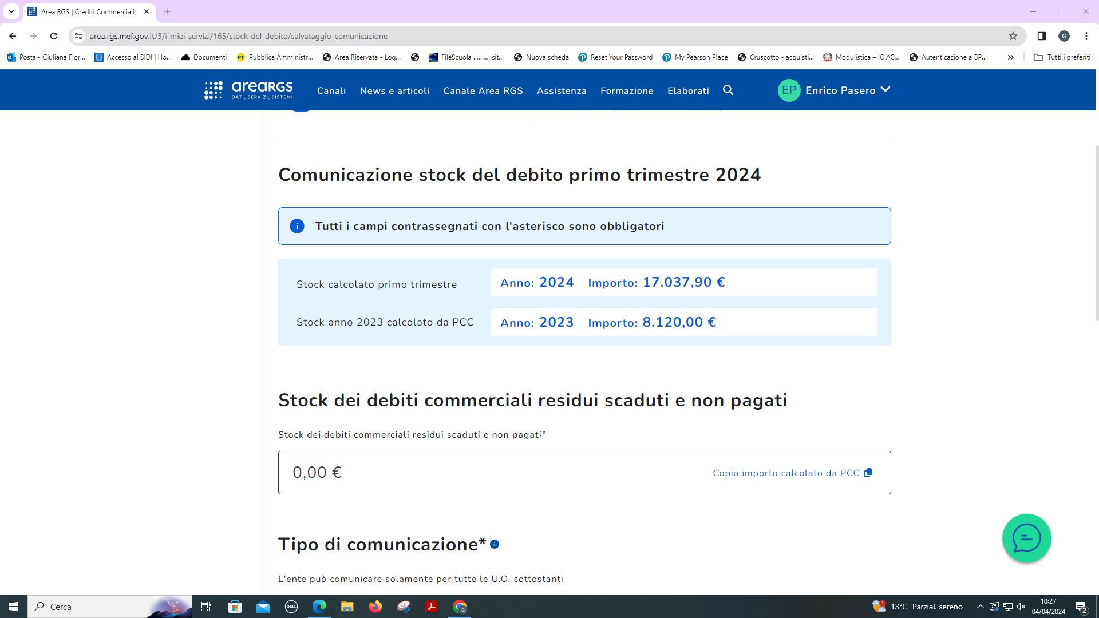Bookmark this page with star icon

click(1013, 36)
